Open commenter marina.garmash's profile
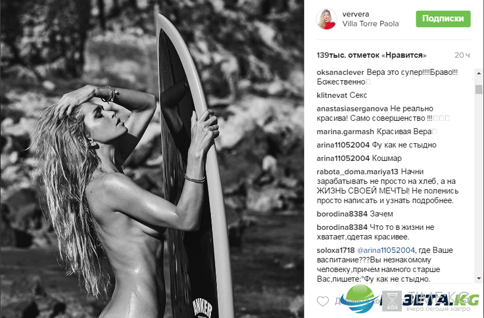 pyautogui.click(x=345, y=131)
